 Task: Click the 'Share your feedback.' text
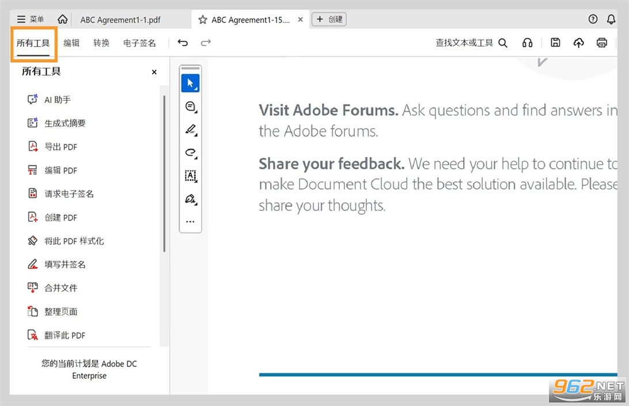click(331, 164)
